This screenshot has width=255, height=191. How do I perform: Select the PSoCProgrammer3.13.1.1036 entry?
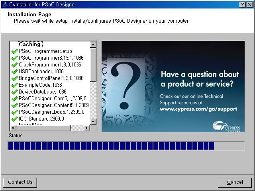click(x=51, y=58)
